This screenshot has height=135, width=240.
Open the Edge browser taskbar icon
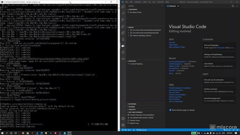point(42,133)
